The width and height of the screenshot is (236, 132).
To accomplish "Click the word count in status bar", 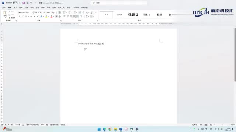I will pos(17,125).
